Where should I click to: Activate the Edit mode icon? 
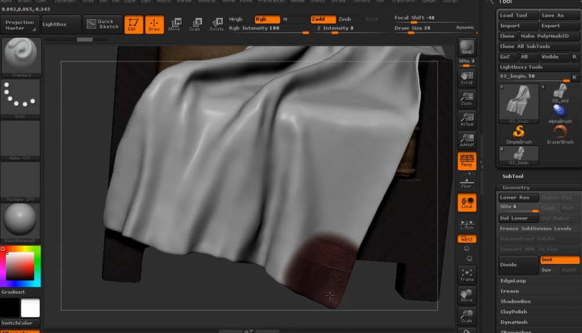tap(133, 24)
